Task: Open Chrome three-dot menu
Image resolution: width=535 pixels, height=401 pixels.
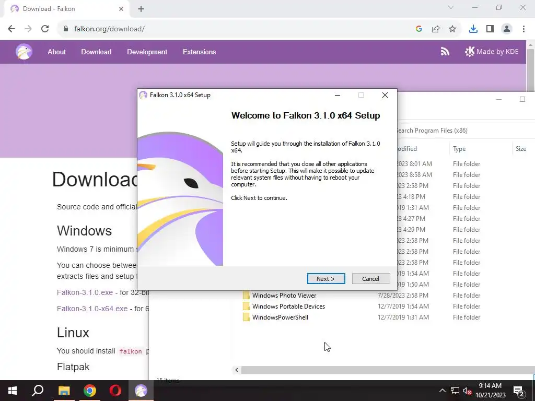Action: click(524, 29)
